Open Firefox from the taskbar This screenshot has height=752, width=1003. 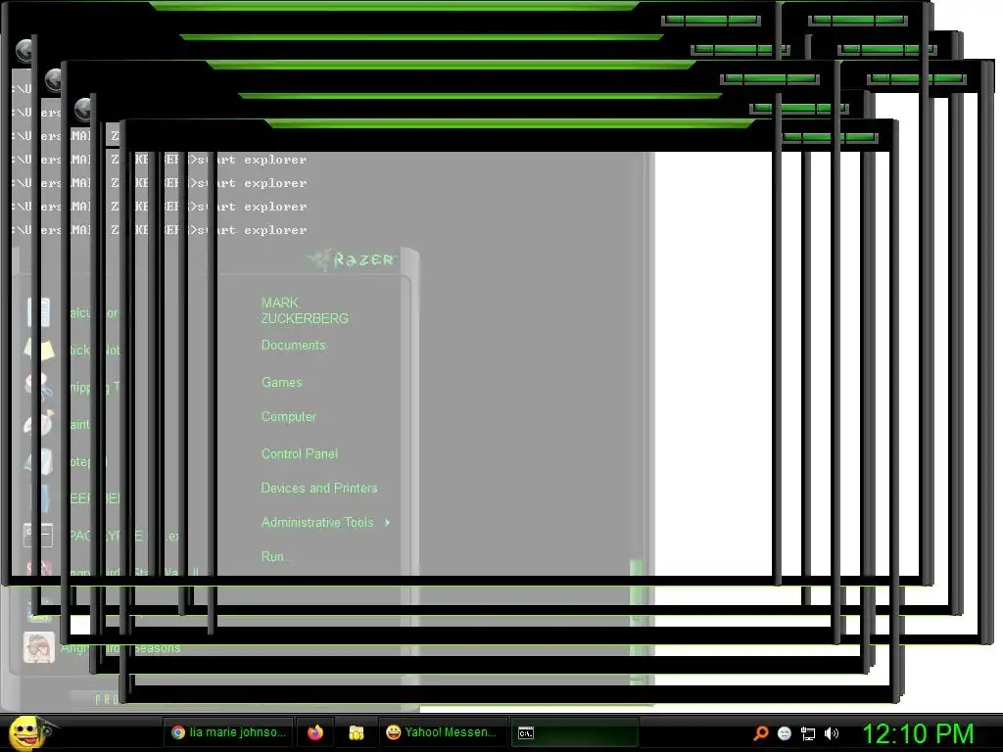315,732
